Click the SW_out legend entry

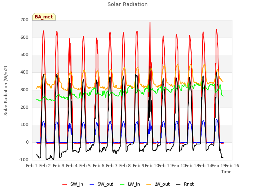[x=101, y=184]
